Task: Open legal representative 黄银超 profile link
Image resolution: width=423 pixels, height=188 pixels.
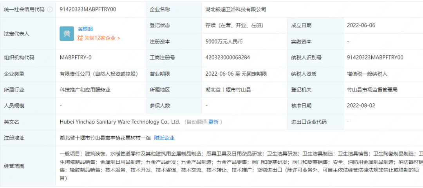Action: [x=85, y=29]
